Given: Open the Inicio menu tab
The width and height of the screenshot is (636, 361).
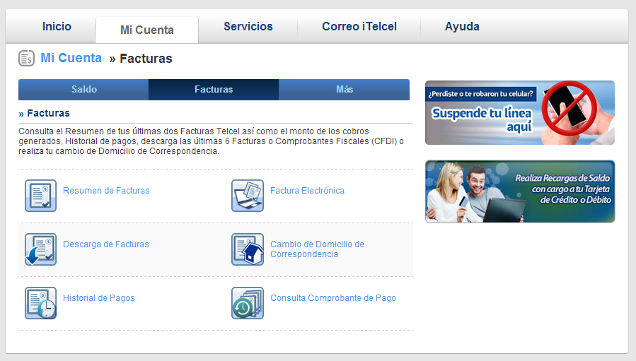Looking at the screenshot, I should (x=57, y=27).
